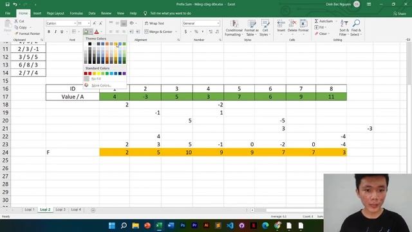Open Format as Table gallery
Viewport: 412px width, 232px height.
[x=252, y=28]
